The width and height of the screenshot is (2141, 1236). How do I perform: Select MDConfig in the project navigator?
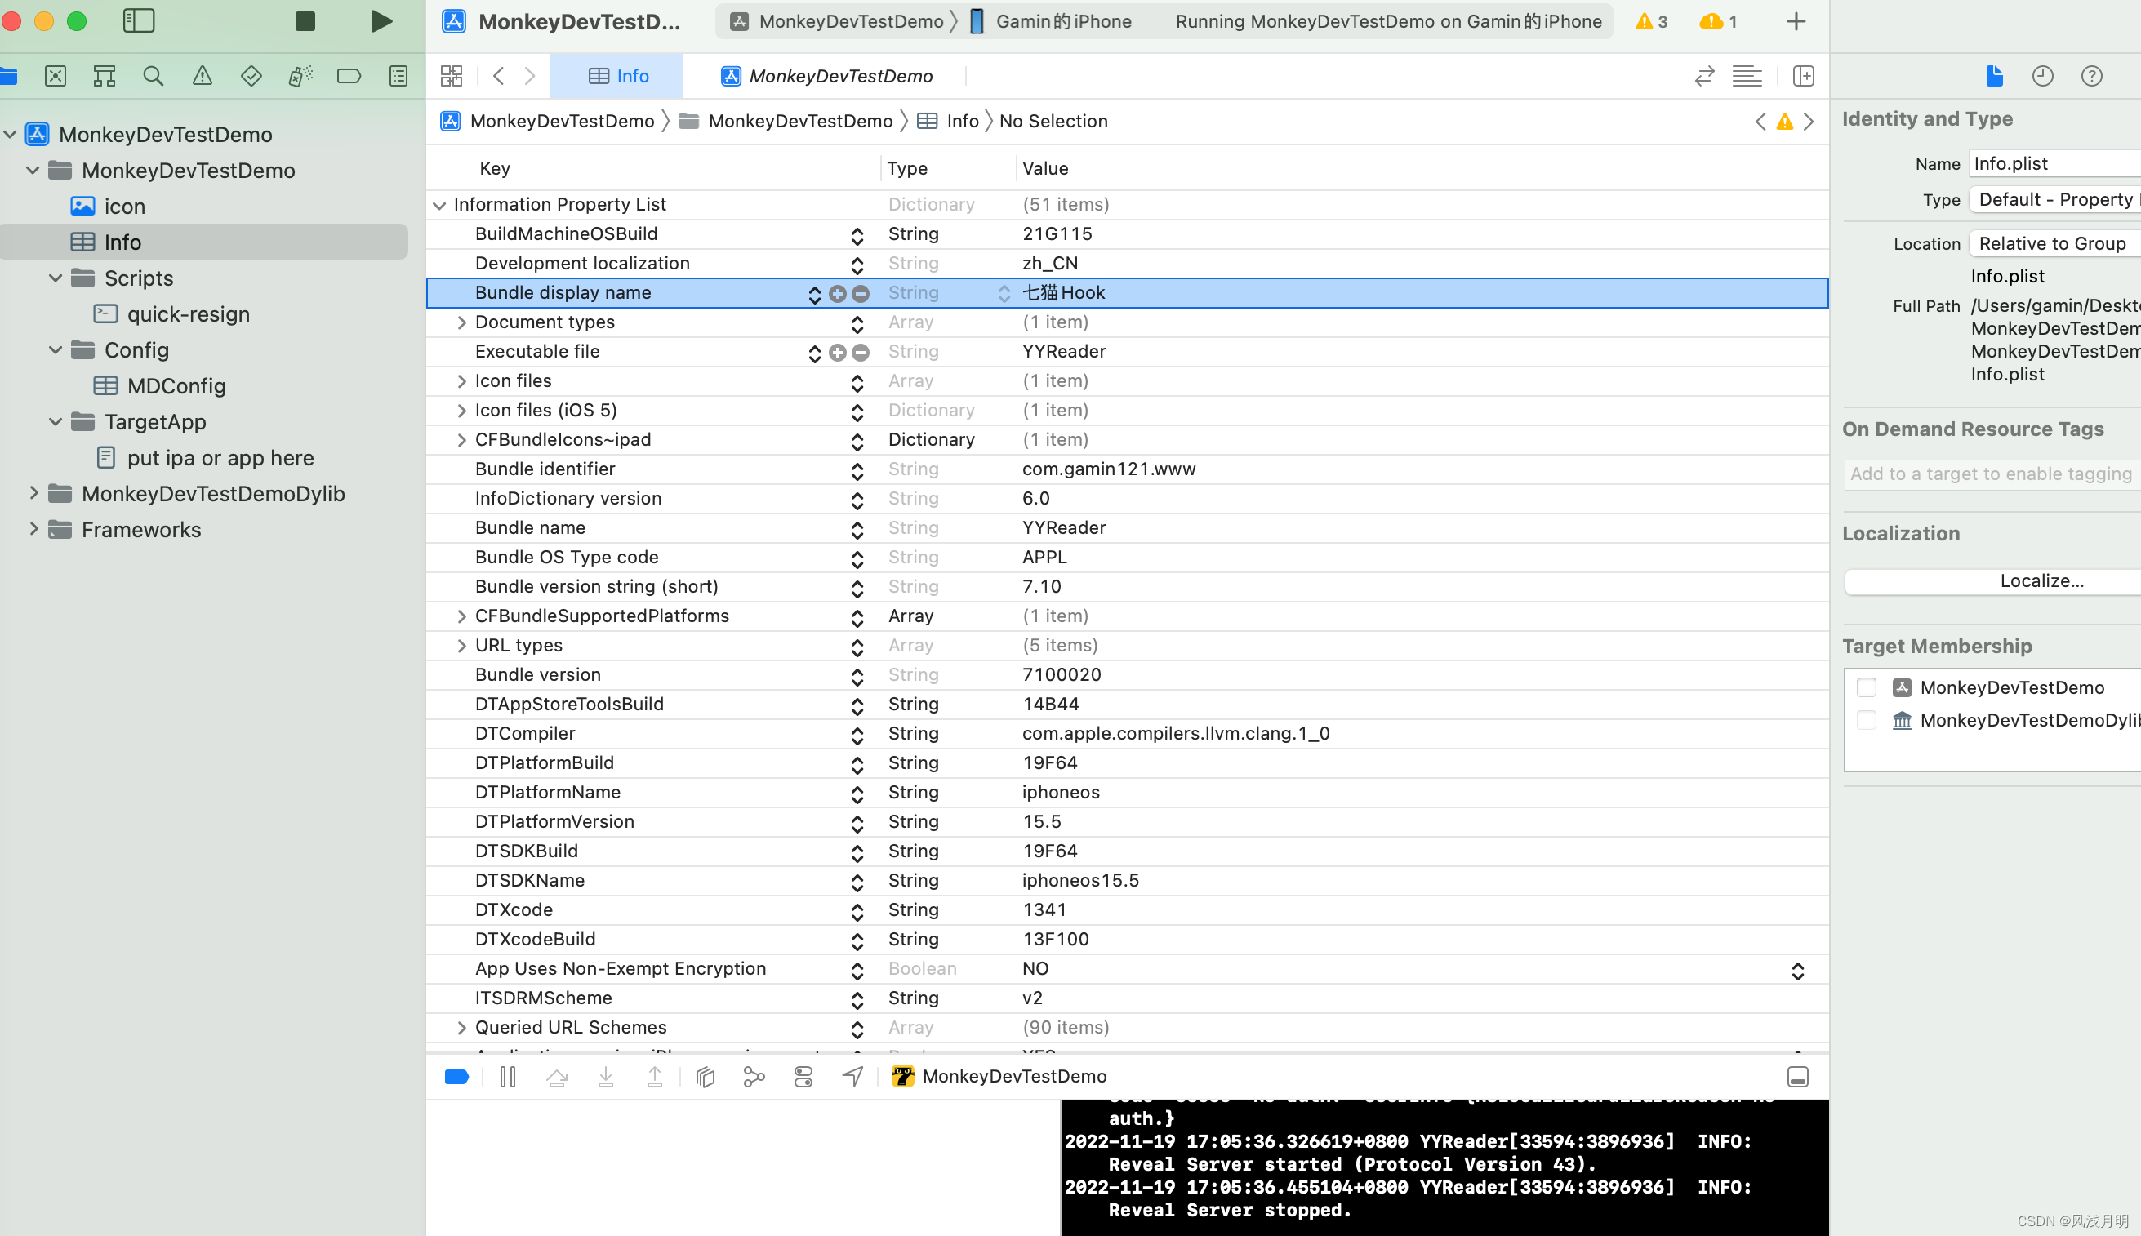tap(176, 385)
